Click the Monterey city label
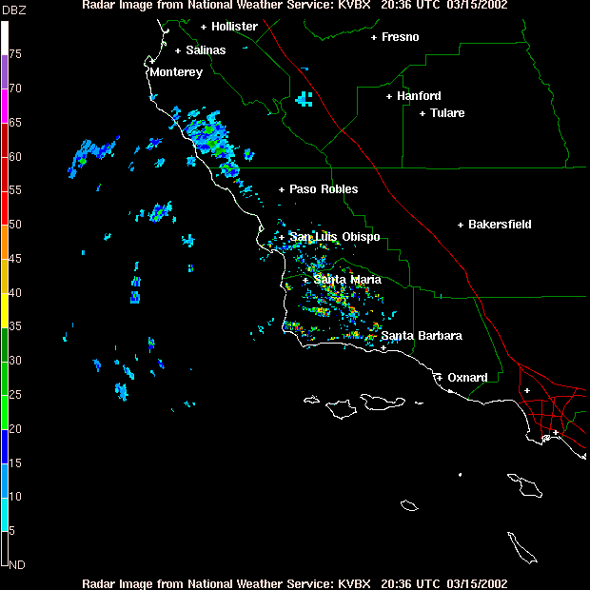 coord(176,71)
